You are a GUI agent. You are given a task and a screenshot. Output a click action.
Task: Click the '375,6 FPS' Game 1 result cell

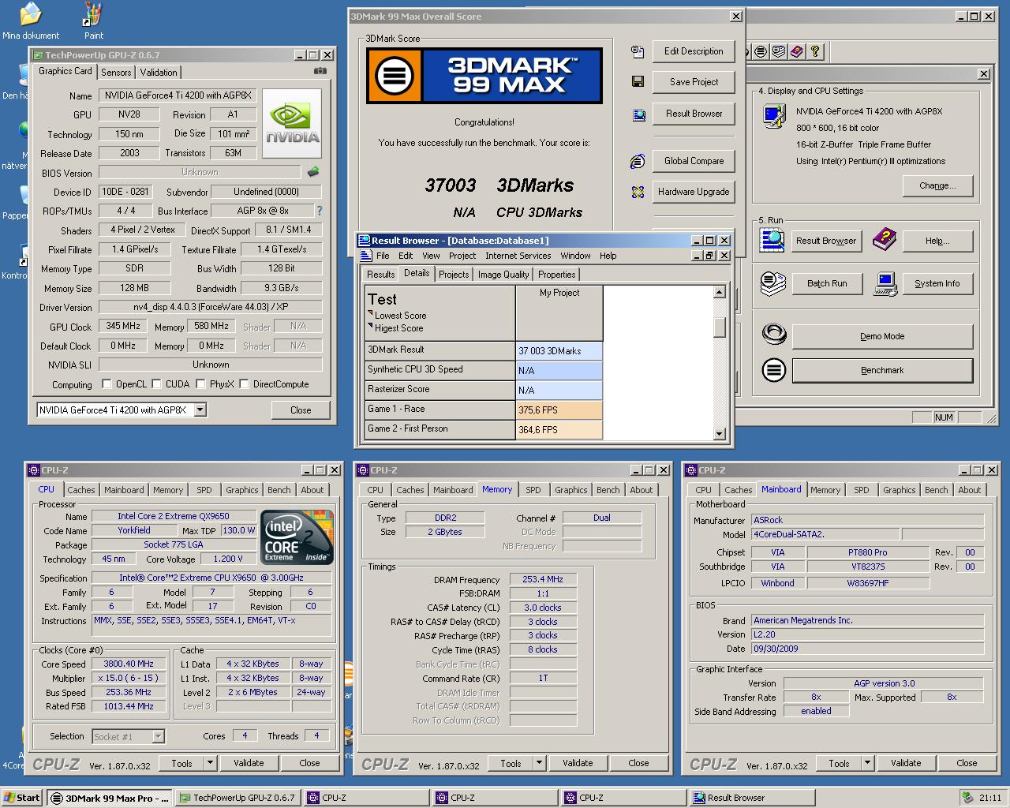[x=559, y=410]
